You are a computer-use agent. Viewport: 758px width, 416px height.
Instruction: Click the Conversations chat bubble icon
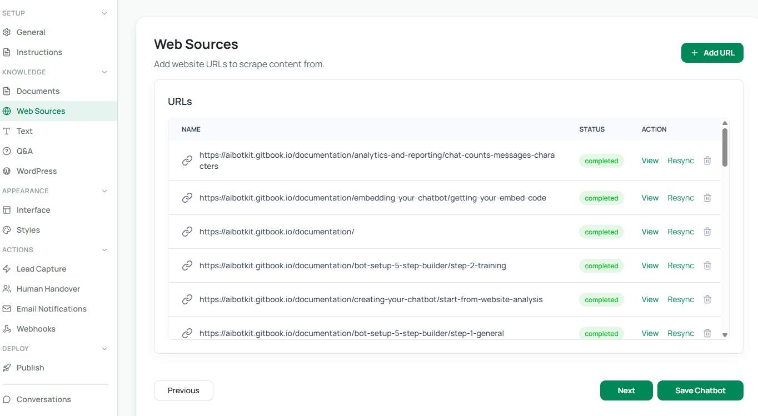point(7,399)
